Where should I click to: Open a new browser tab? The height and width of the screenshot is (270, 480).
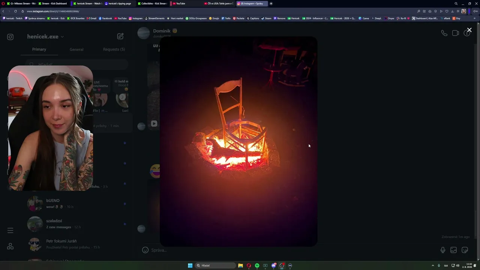pyautogui.click(x=271, y=3)
